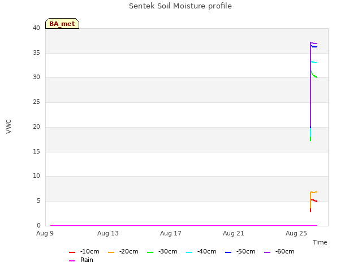Viewport: 362px width, 271px height.
Task: Toggle the -30cm legend entry
Action: tap(162, 252)
